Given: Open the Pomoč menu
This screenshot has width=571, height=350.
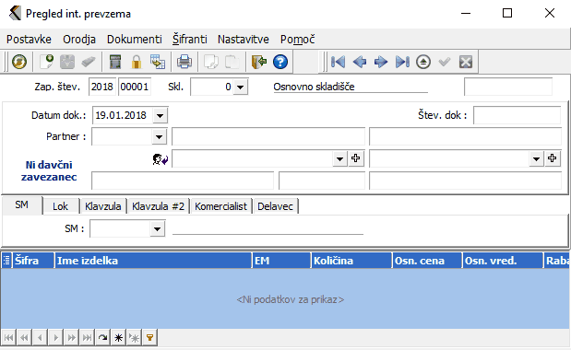Looking at the screenshot, I should 298,40.
